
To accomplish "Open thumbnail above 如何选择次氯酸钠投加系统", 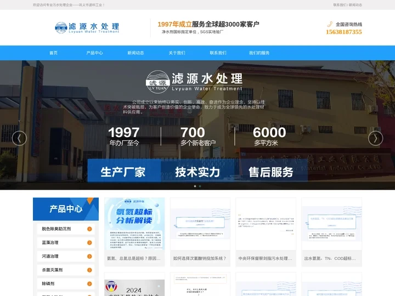I will tap(200, 224).
